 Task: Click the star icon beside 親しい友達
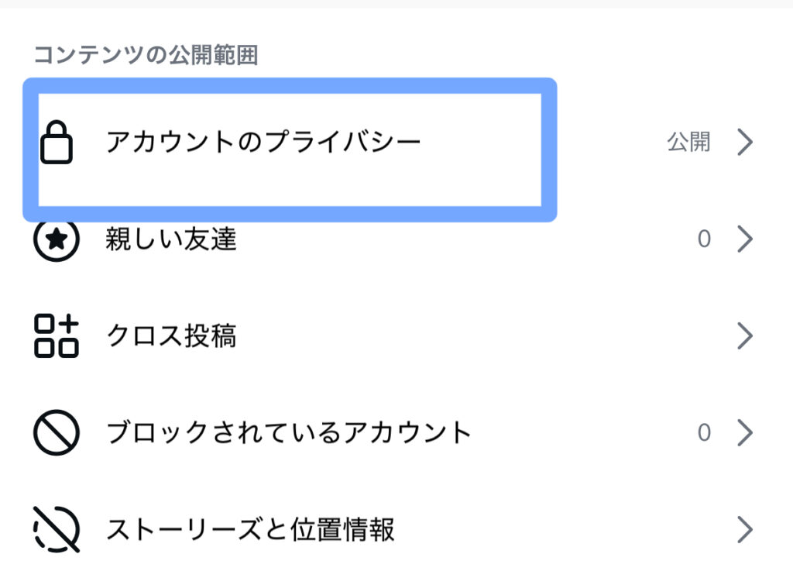pos(57,239)
